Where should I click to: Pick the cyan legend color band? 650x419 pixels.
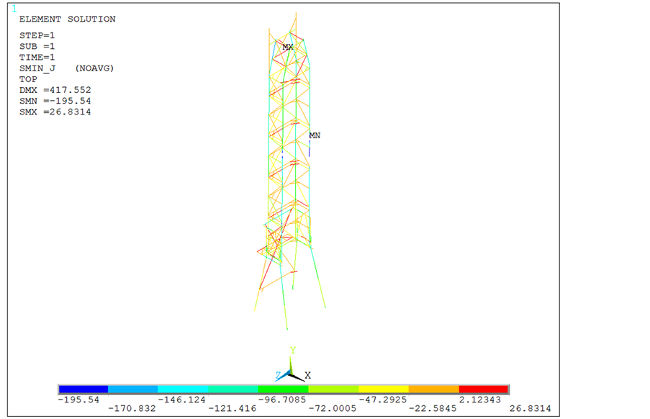(184, 389)
